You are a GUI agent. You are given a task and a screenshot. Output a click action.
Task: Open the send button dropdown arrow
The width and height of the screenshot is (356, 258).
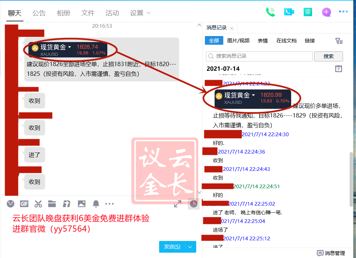pos(191,247)
